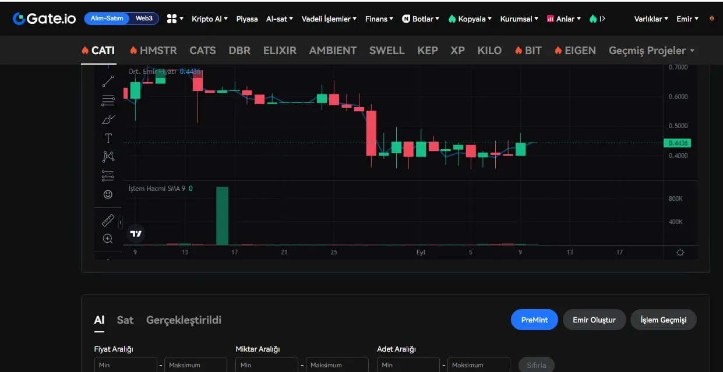This screenshot has height=372, width=723.
Task: Open chart settings gear icon
Action: coord(680,252)
